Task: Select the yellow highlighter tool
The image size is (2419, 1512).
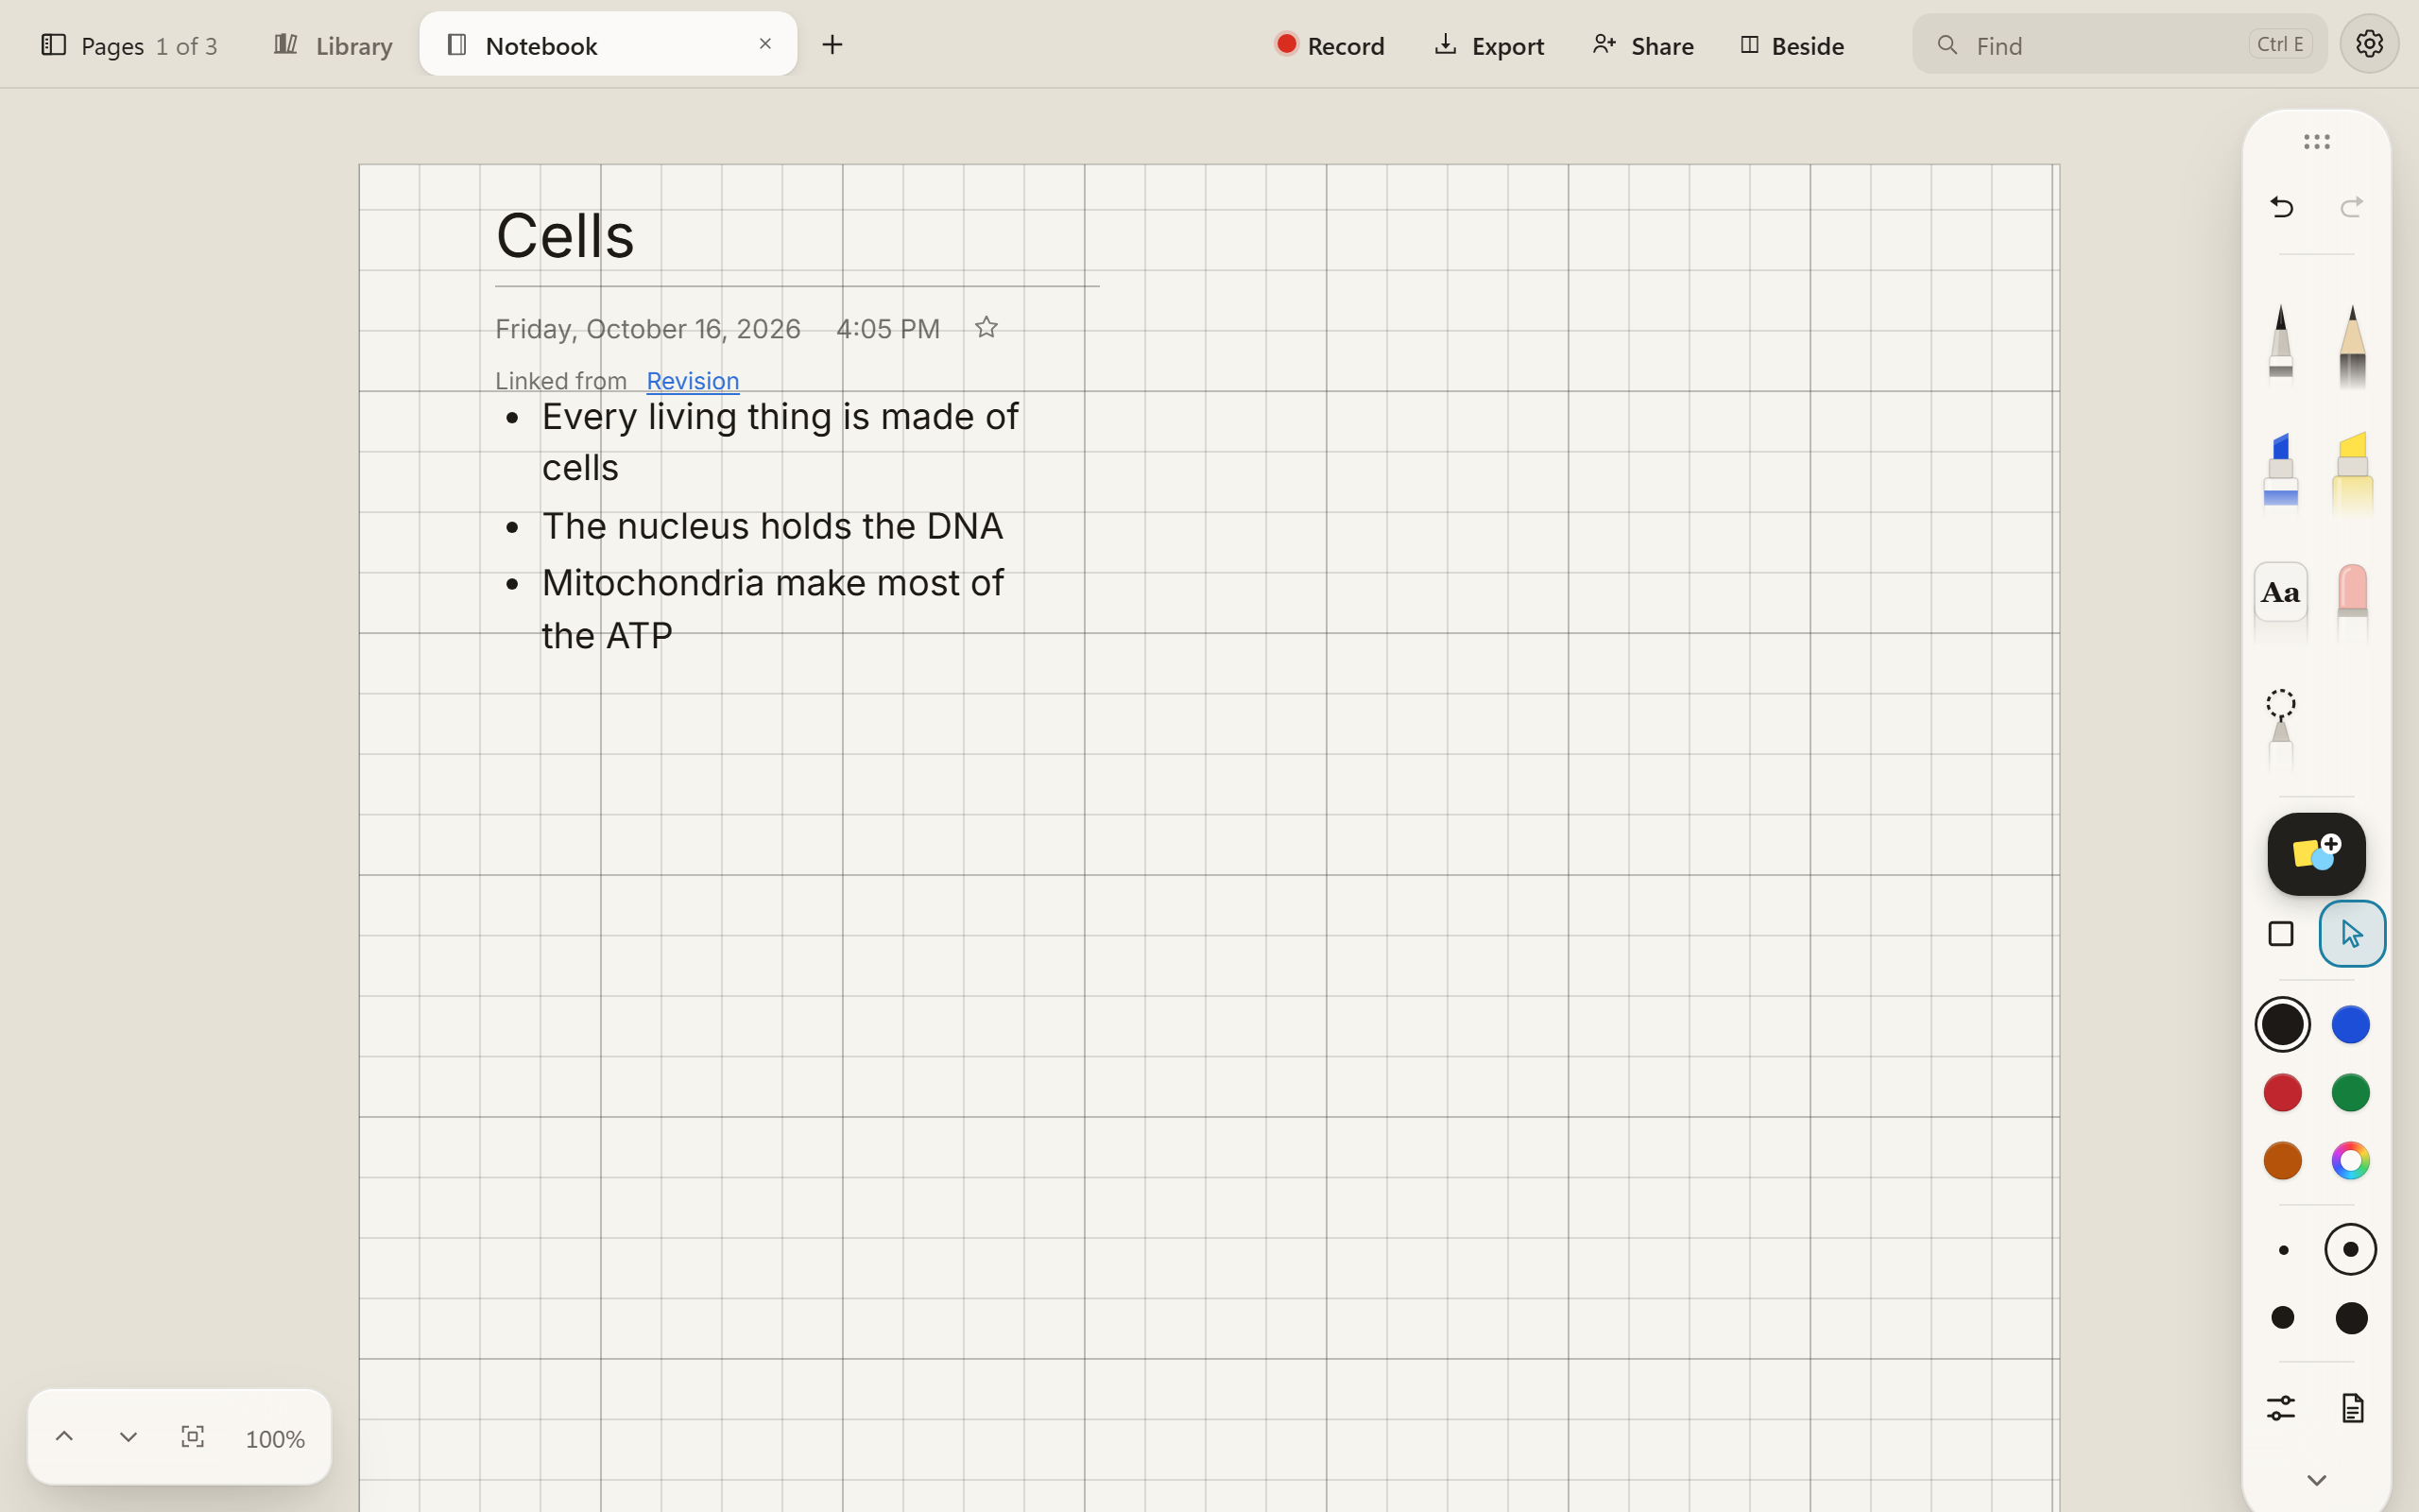Action: 2352,473
